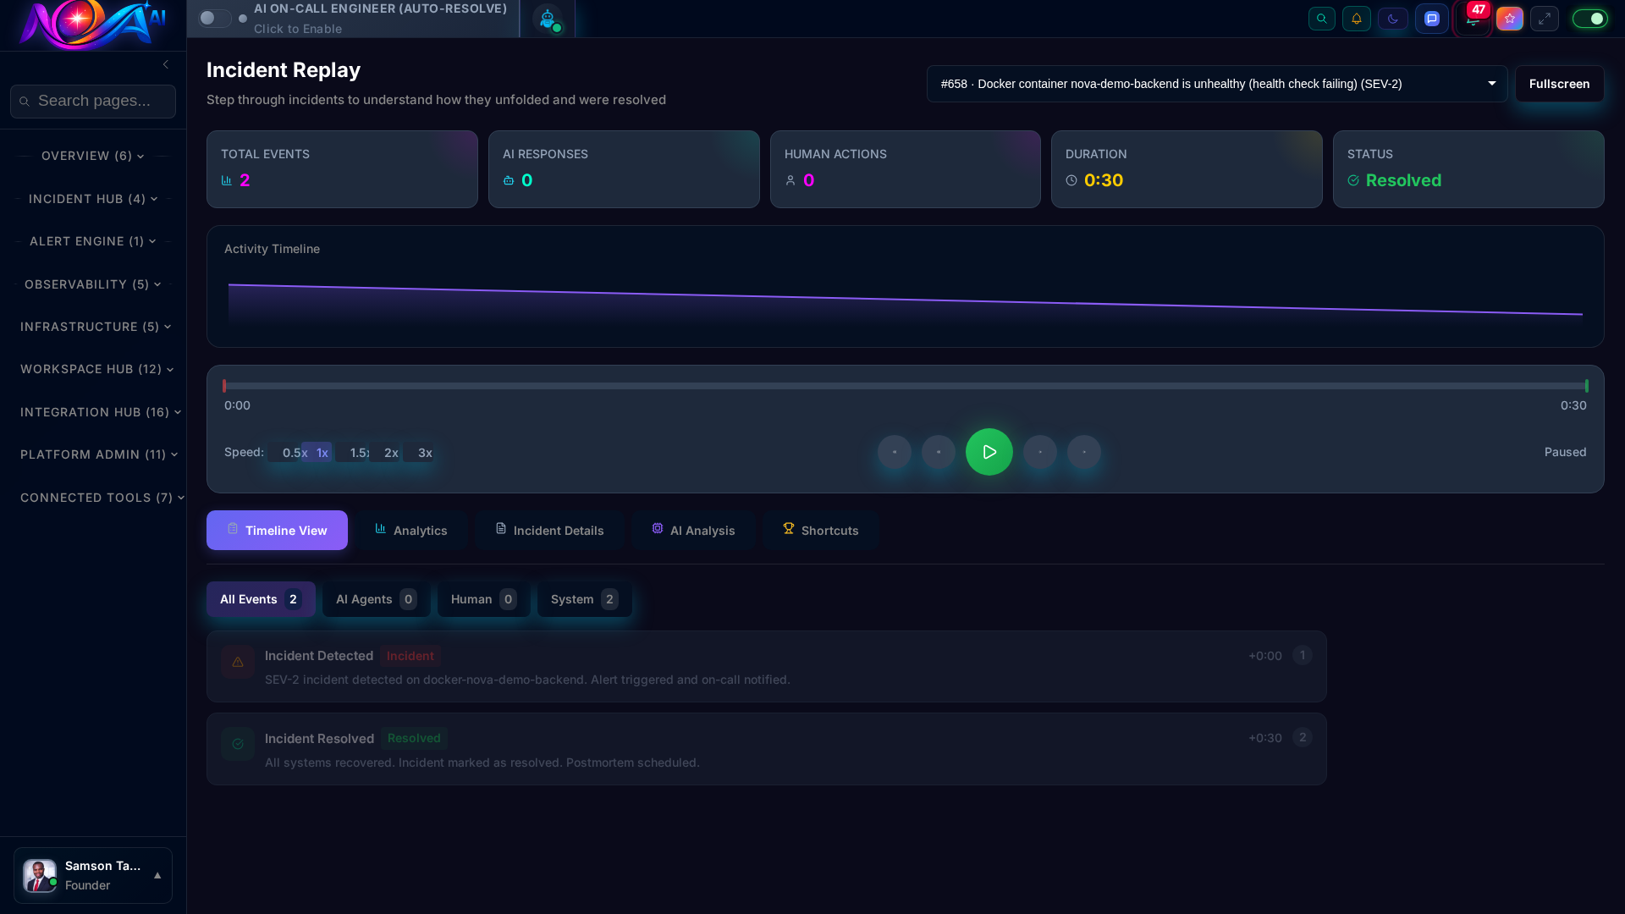This screenshot has height=914, width=1625.
Task: Open the AI Analysis tab
Action: point(693,530)
